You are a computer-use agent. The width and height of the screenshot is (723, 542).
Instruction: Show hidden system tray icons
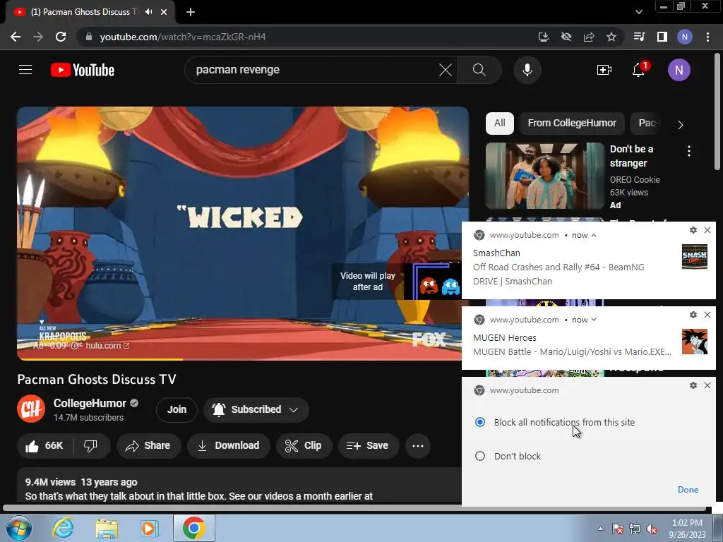coord(600,529)
